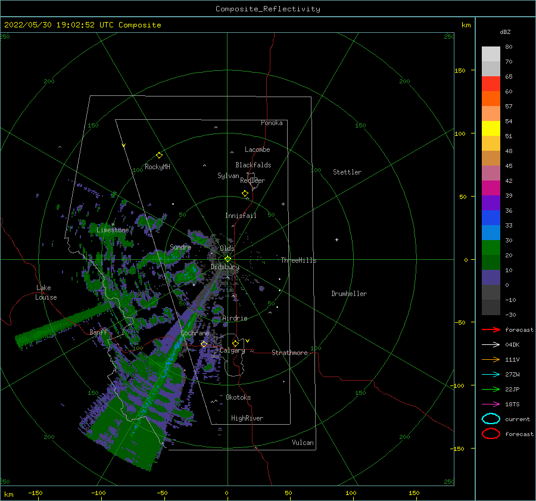The image size is (536, 501).
Task: Click the 33 dBZ blue color swatch
Action: 491,232
